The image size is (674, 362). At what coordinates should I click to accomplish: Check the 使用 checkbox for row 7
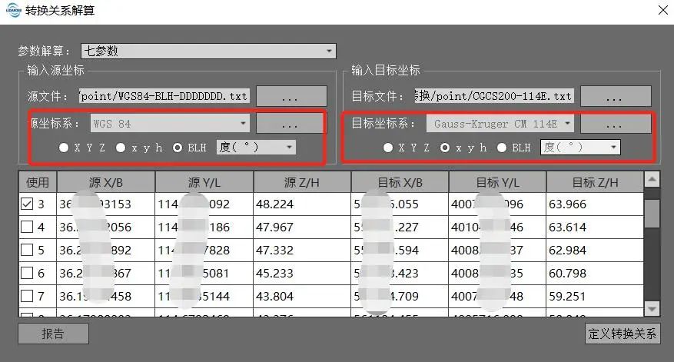(x=27, y=296)
